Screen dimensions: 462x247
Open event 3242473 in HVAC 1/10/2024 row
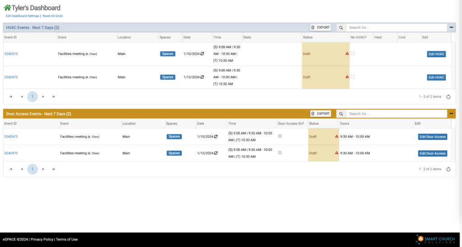coord(11,54)
